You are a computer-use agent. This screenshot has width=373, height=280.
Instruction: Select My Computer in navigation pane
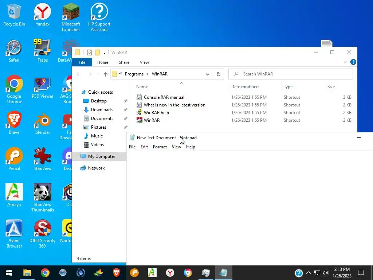pyautogui.click(x=99, y=156)
